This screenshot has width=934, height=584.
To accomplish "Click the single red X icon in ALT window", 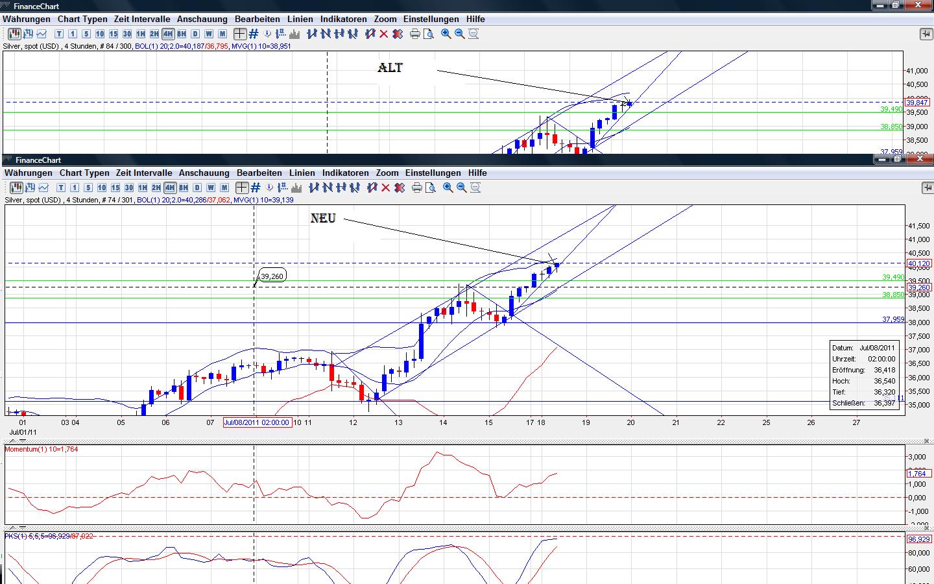I will (384, 34).
